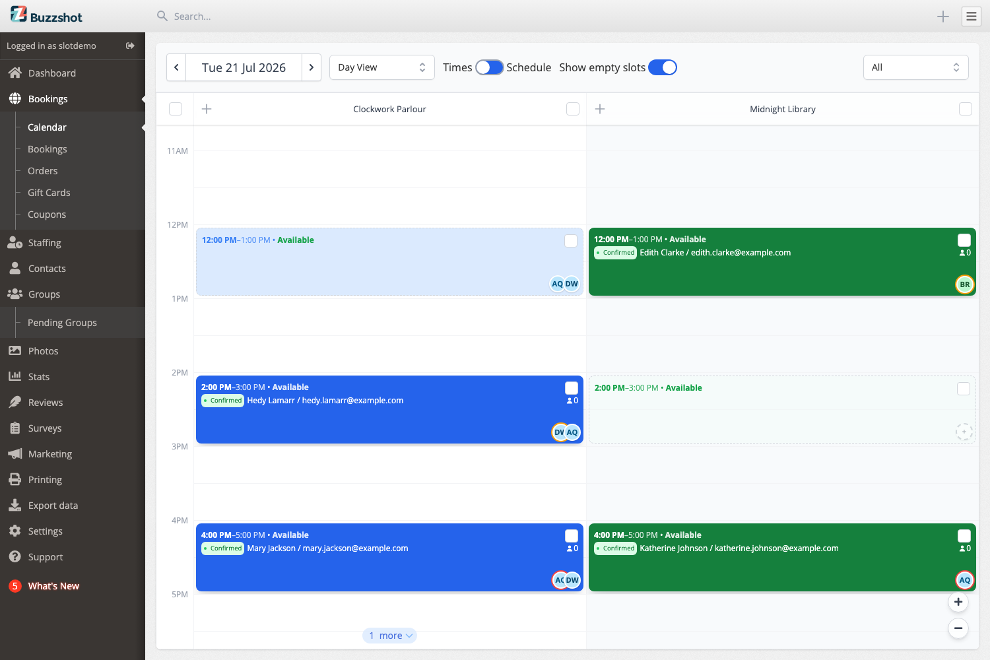Click the Staffing icon in sidebar
The width and height of the screenshot is (990, 660).
tap(15, 243)
